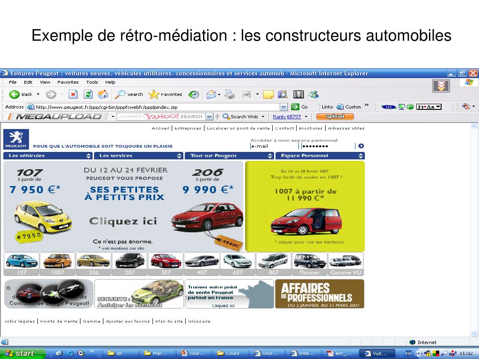
Task: Open the Brochures link
Action: coord(311,128)
